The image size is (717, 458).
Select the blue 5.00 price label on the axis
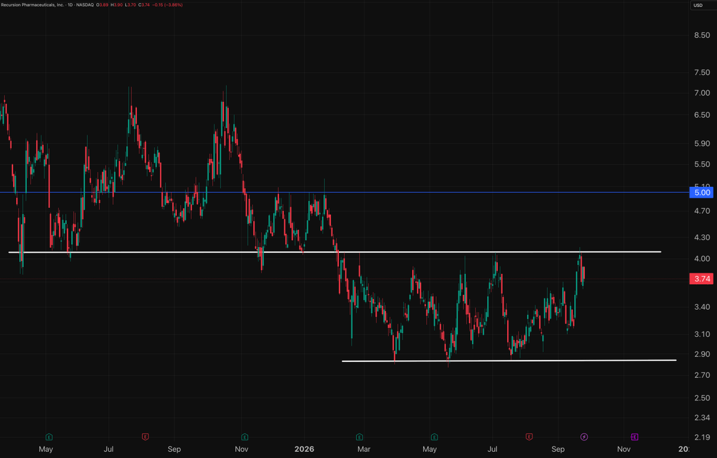(x=702, y=193)
